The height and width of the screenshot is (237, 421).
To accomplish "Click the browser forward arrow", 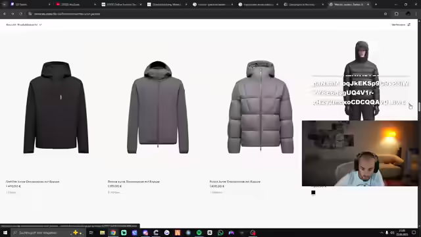I will tap(12, 14).
